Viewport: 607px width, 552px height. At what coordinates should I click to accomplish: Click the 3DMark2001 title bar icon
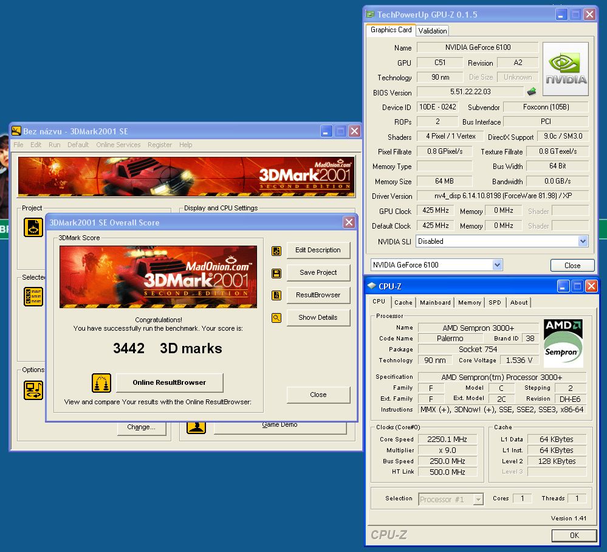(x=16, y=131)
